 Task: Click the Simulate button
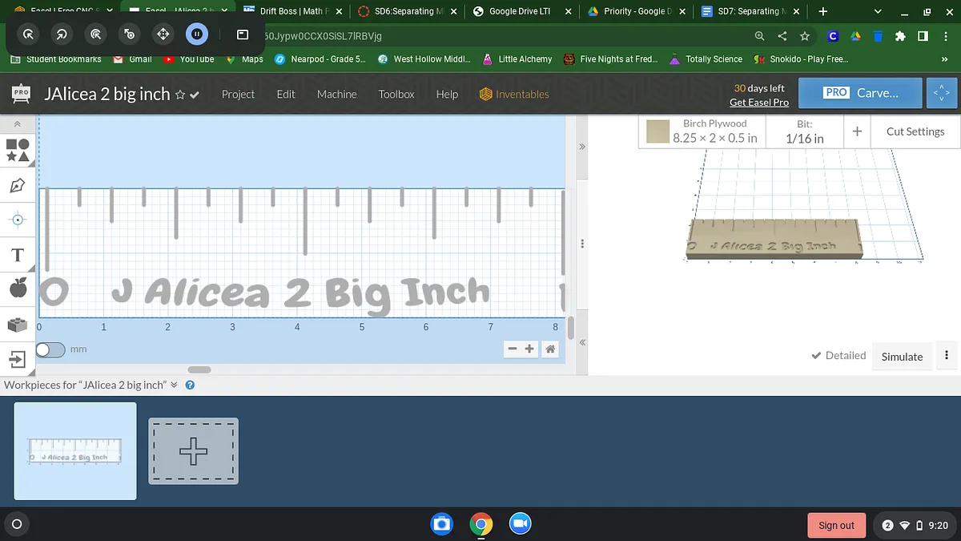[x=902, y=357]
